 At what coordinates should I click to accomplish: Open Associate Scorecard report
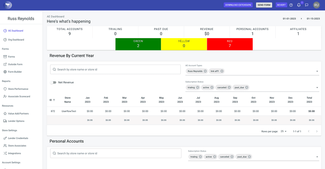(x=19, y=96)
